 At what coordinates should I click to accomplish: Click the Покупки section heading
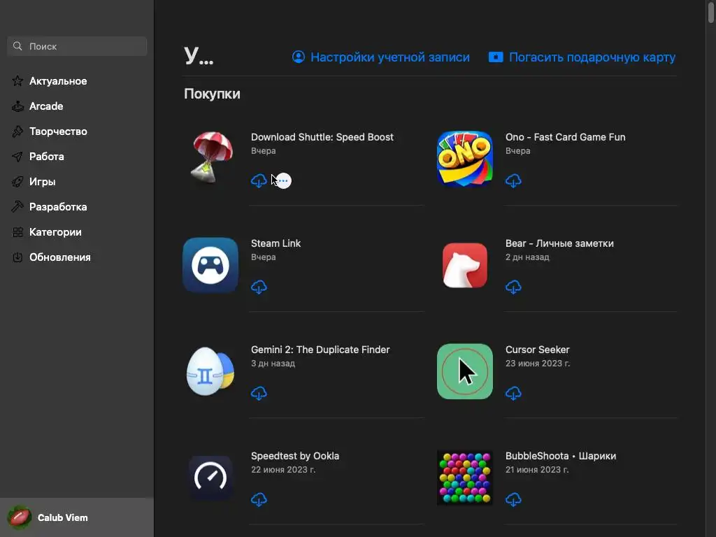coord(212,94)
